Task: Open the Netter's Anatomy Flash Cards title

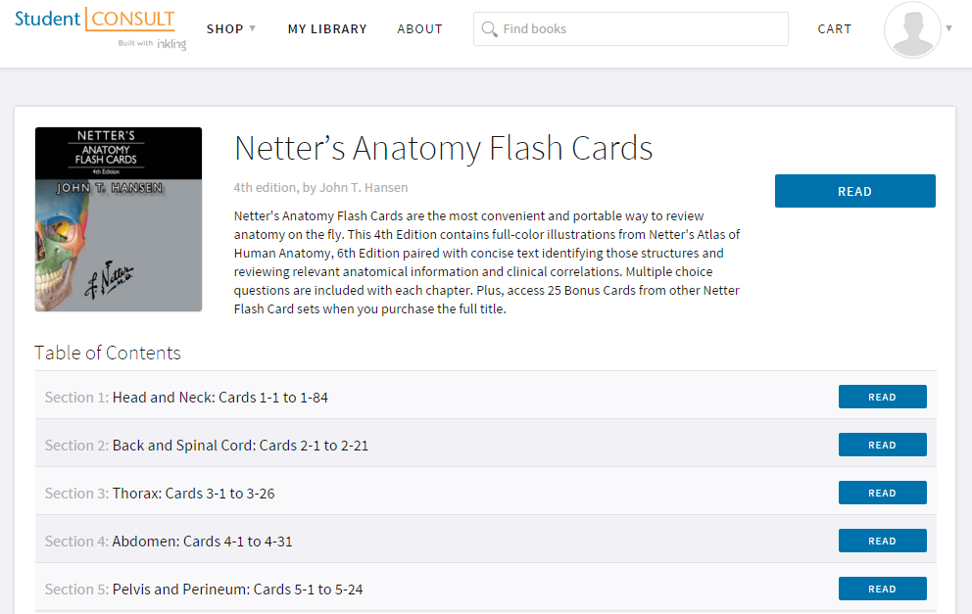Action: [x=443, y=149]
